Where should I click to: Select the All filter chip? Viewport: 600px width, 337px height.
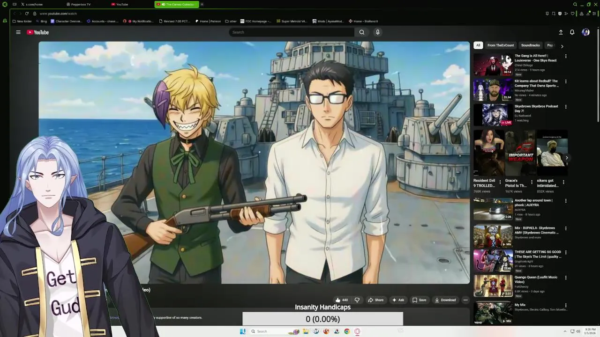[478, 45]
